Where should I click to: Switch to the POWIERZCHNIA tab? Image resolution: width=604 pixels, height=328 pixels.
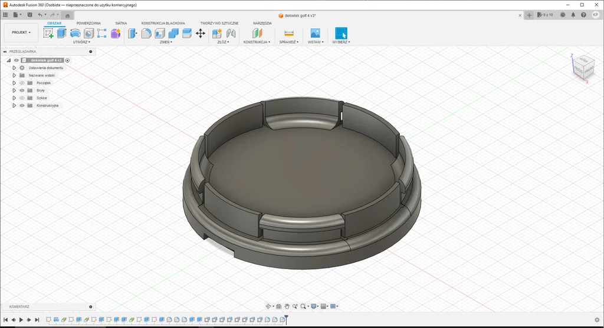[88, 23]
